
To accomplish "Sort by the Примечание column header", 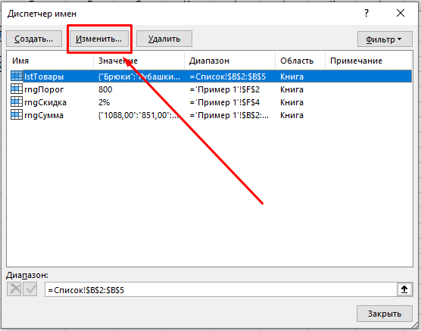I will pos(368,61).
